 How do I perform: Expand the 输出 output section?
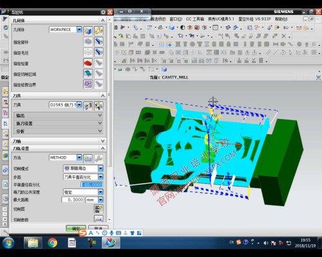(x=58, y=116)
